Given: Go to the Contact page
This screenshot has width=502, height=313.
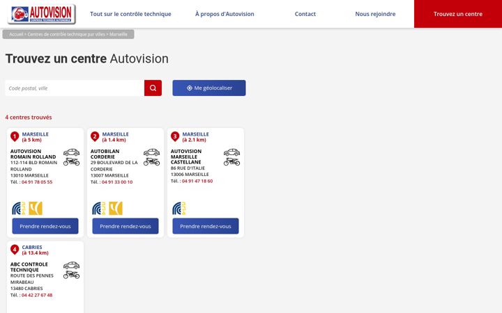Looking at the screenshot, I should point(305,14).
